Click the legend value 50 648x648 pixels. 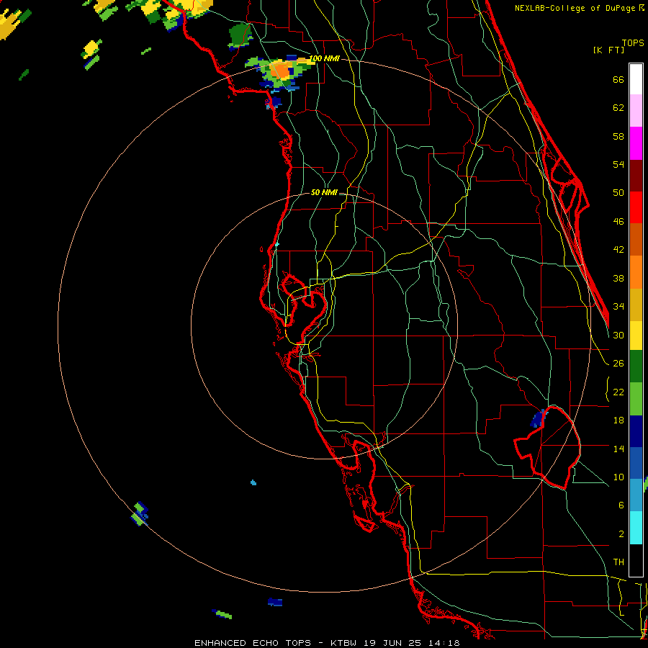coord(618,192)
